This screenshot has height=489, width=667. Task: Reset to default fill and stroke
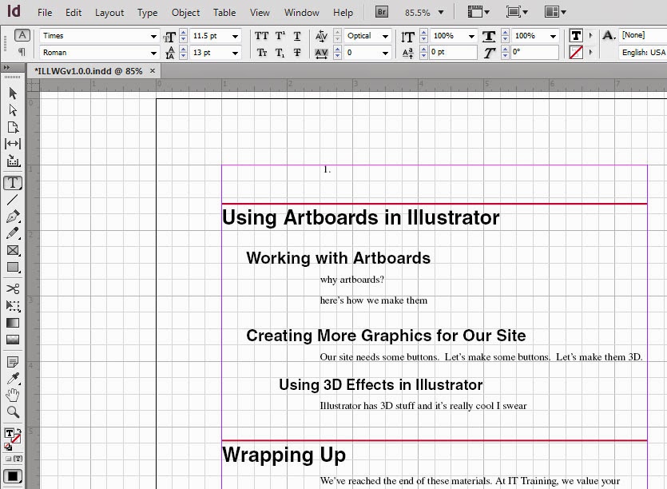pyautogui.click(x=8, y=447)
